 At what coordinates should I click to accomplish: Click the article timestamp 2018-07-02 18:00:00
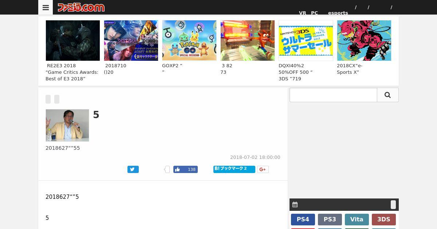[255, 157]
